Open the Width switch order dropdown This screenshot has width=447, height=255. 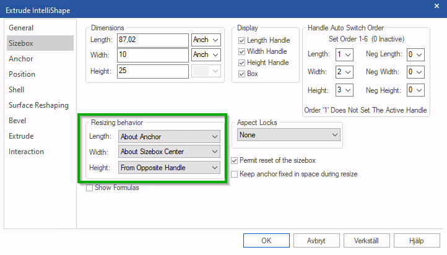(x=344, y=72)
